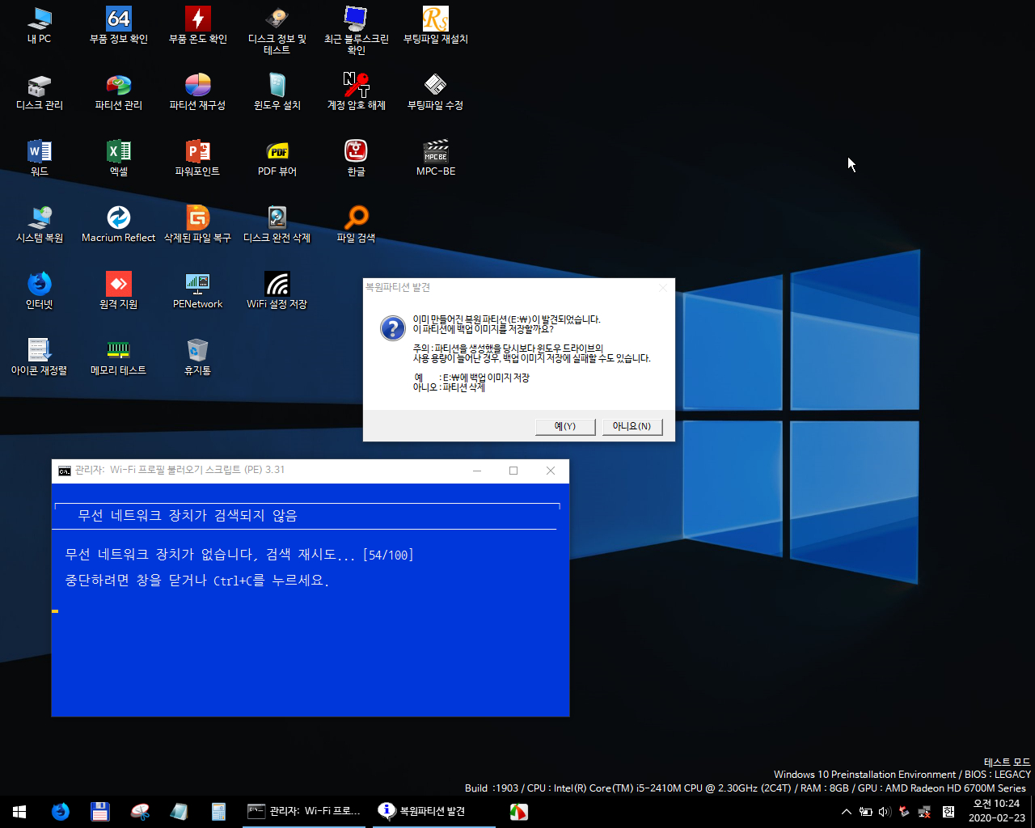Viewport: 1035px width, 828px height.
Task: Open 파티션 재구성 desktop icon
Action: 198,91
